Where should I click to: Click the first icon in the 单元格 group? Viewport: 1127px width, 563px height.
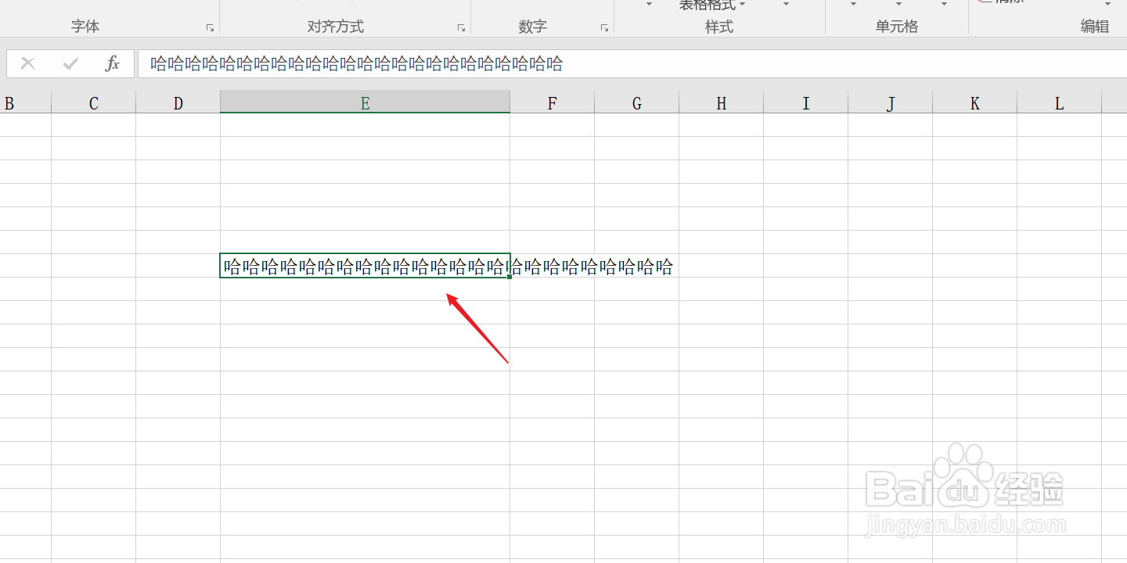[x=852, y=4]
